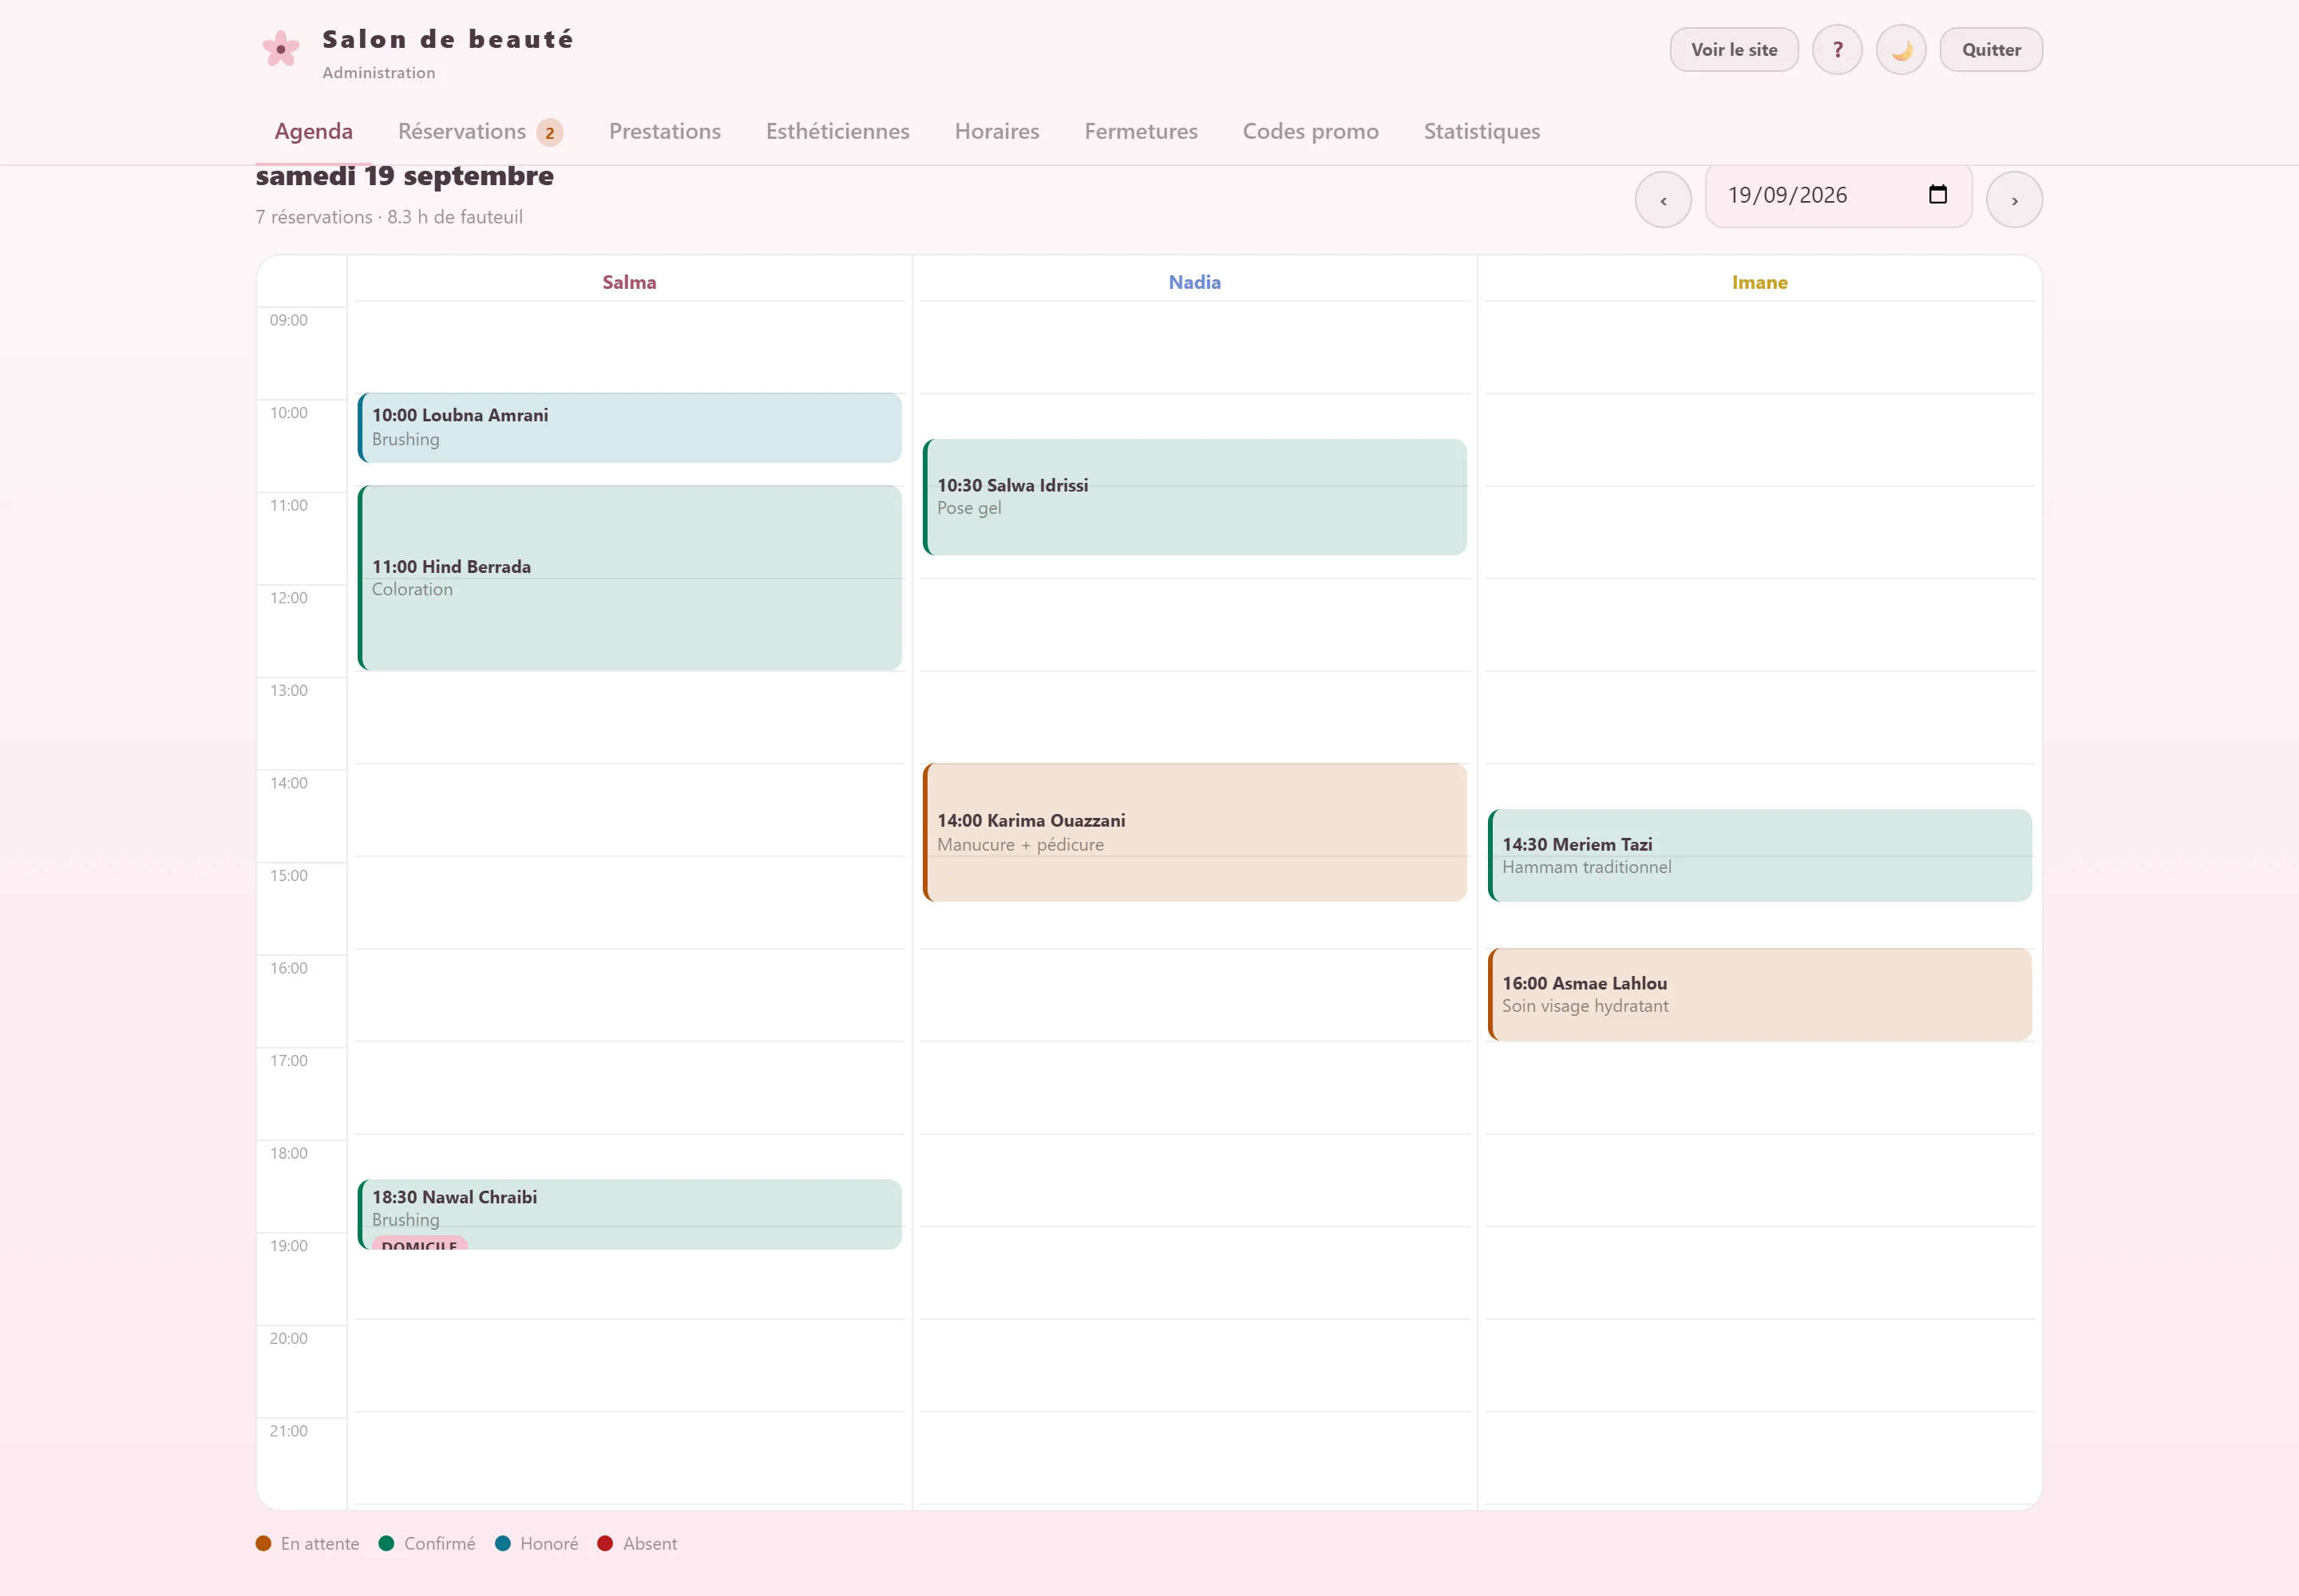This screenshot has height=1596, width=2299.
Task: Click the green Confirmé legend dot
Action: [x=386, y=1543]
